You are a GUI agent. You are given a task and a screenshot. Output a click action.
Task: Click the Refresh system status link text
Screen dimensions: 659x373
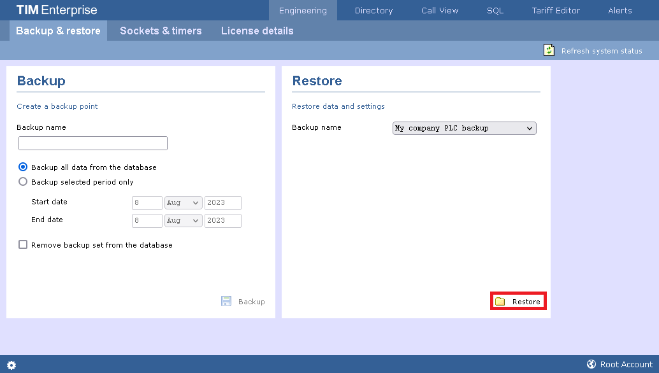tap(601, 51)
